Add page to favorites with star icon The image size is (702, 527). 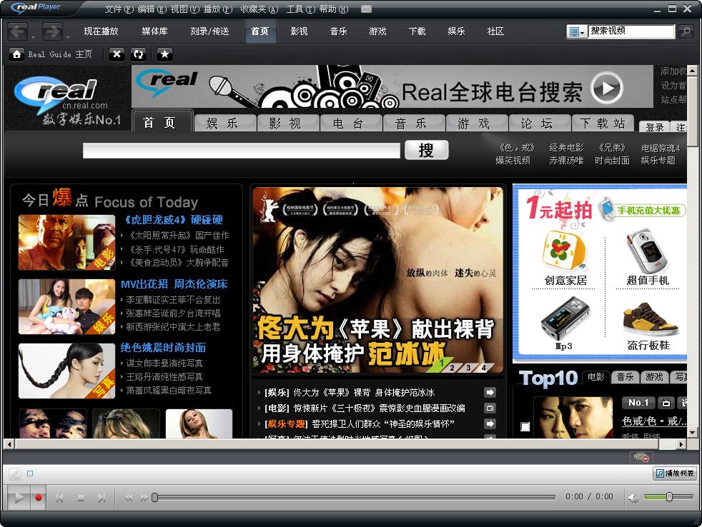point(164,54)
